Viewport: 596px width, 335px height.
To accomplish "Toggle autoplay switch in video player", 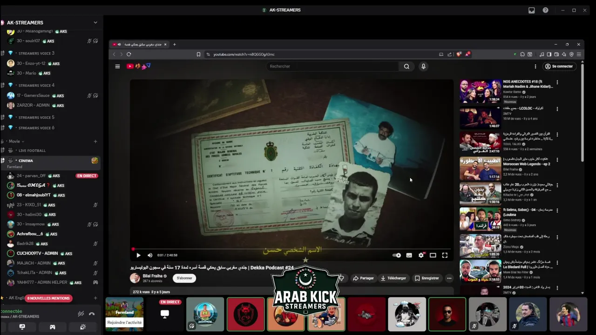I will click(397, 255).
